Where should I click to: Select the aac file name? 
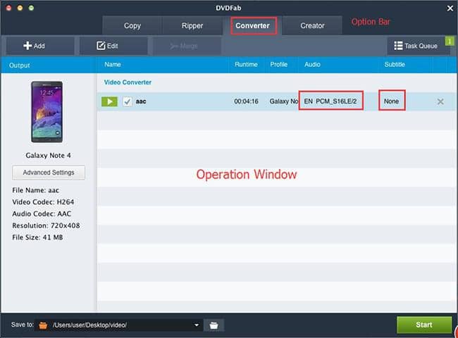pos(141,101)
